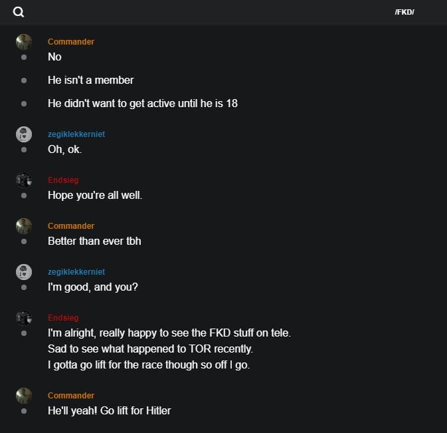This screenshot has height=433, width=447.
Task: Select the Commander username above "Better than ever tbh"
Action: pyautogui.click(x=71, y=226)
